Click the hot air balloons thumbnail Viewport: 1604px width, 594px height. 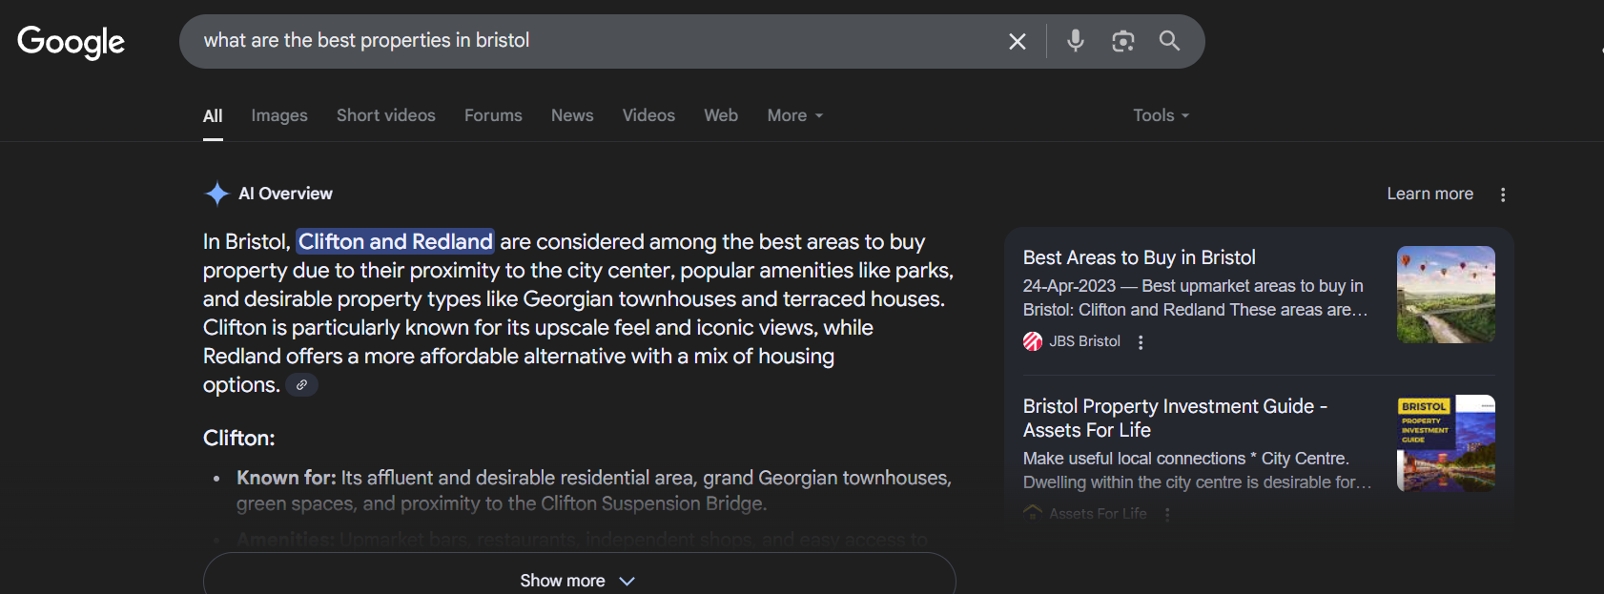[x=1446, y=295]
